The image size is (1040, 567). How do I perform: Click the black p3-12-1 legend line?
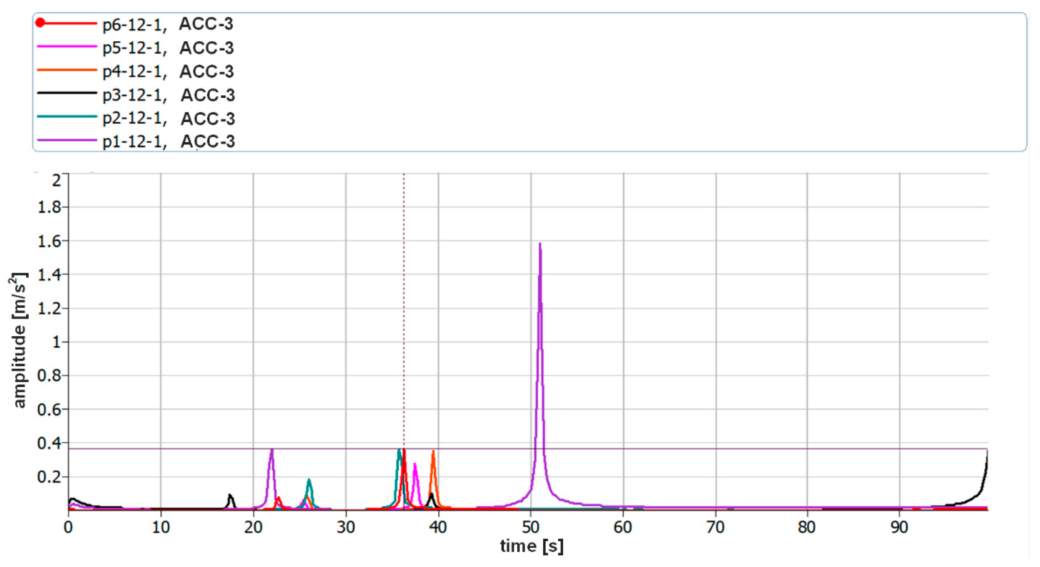(67, 93)
